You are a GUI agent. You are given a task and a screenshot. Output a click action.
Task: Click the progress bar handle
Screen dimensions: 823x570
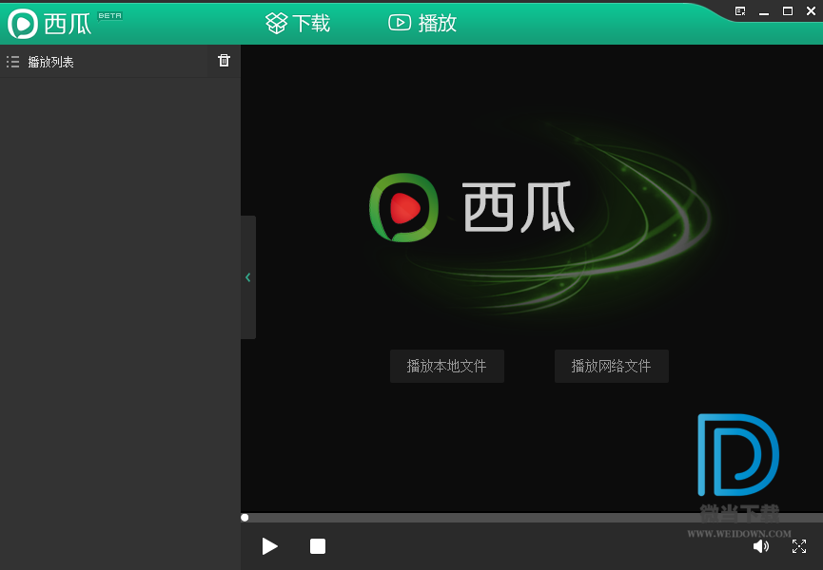coord(245,518)
